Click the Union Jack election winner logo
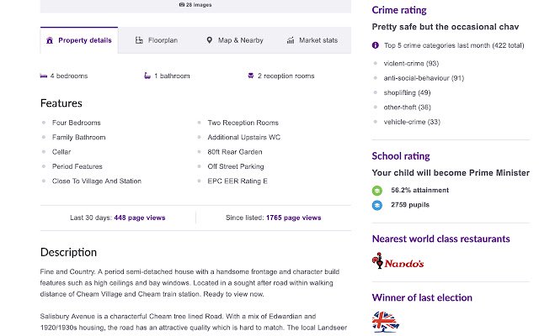Screen dimensions: 539x336 [386, 322]
